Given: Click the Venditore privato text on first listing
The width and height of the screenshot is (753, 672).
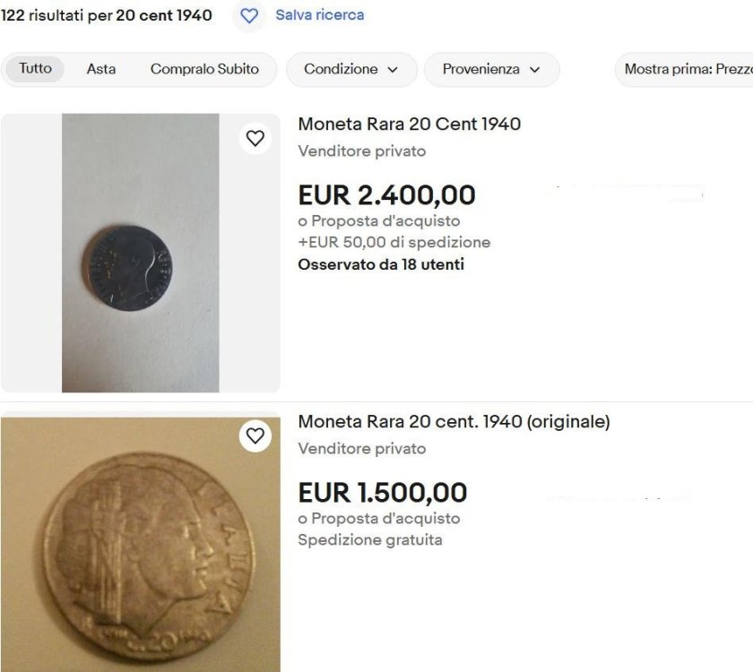Looking at the screenshot, I should (x=362, y=151).
